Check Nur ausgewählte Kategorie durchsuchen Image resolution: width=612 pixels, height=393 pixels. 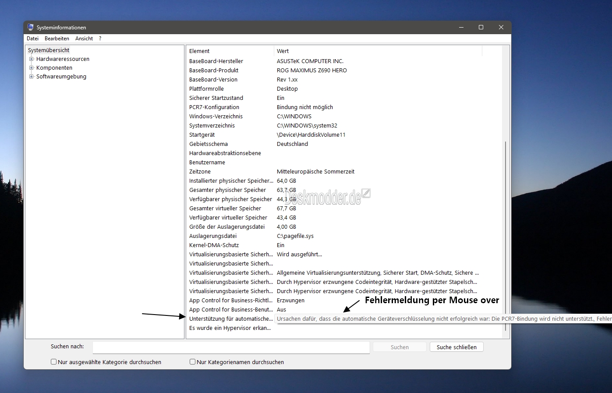coord(54,362)
